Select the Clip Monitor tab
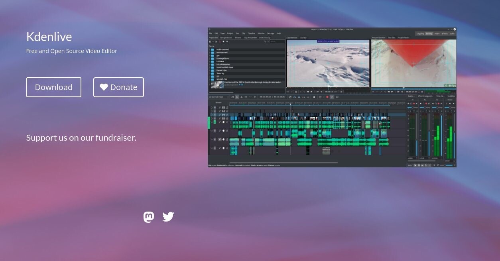This screenshot has height=261, width=500. (292, 38)
